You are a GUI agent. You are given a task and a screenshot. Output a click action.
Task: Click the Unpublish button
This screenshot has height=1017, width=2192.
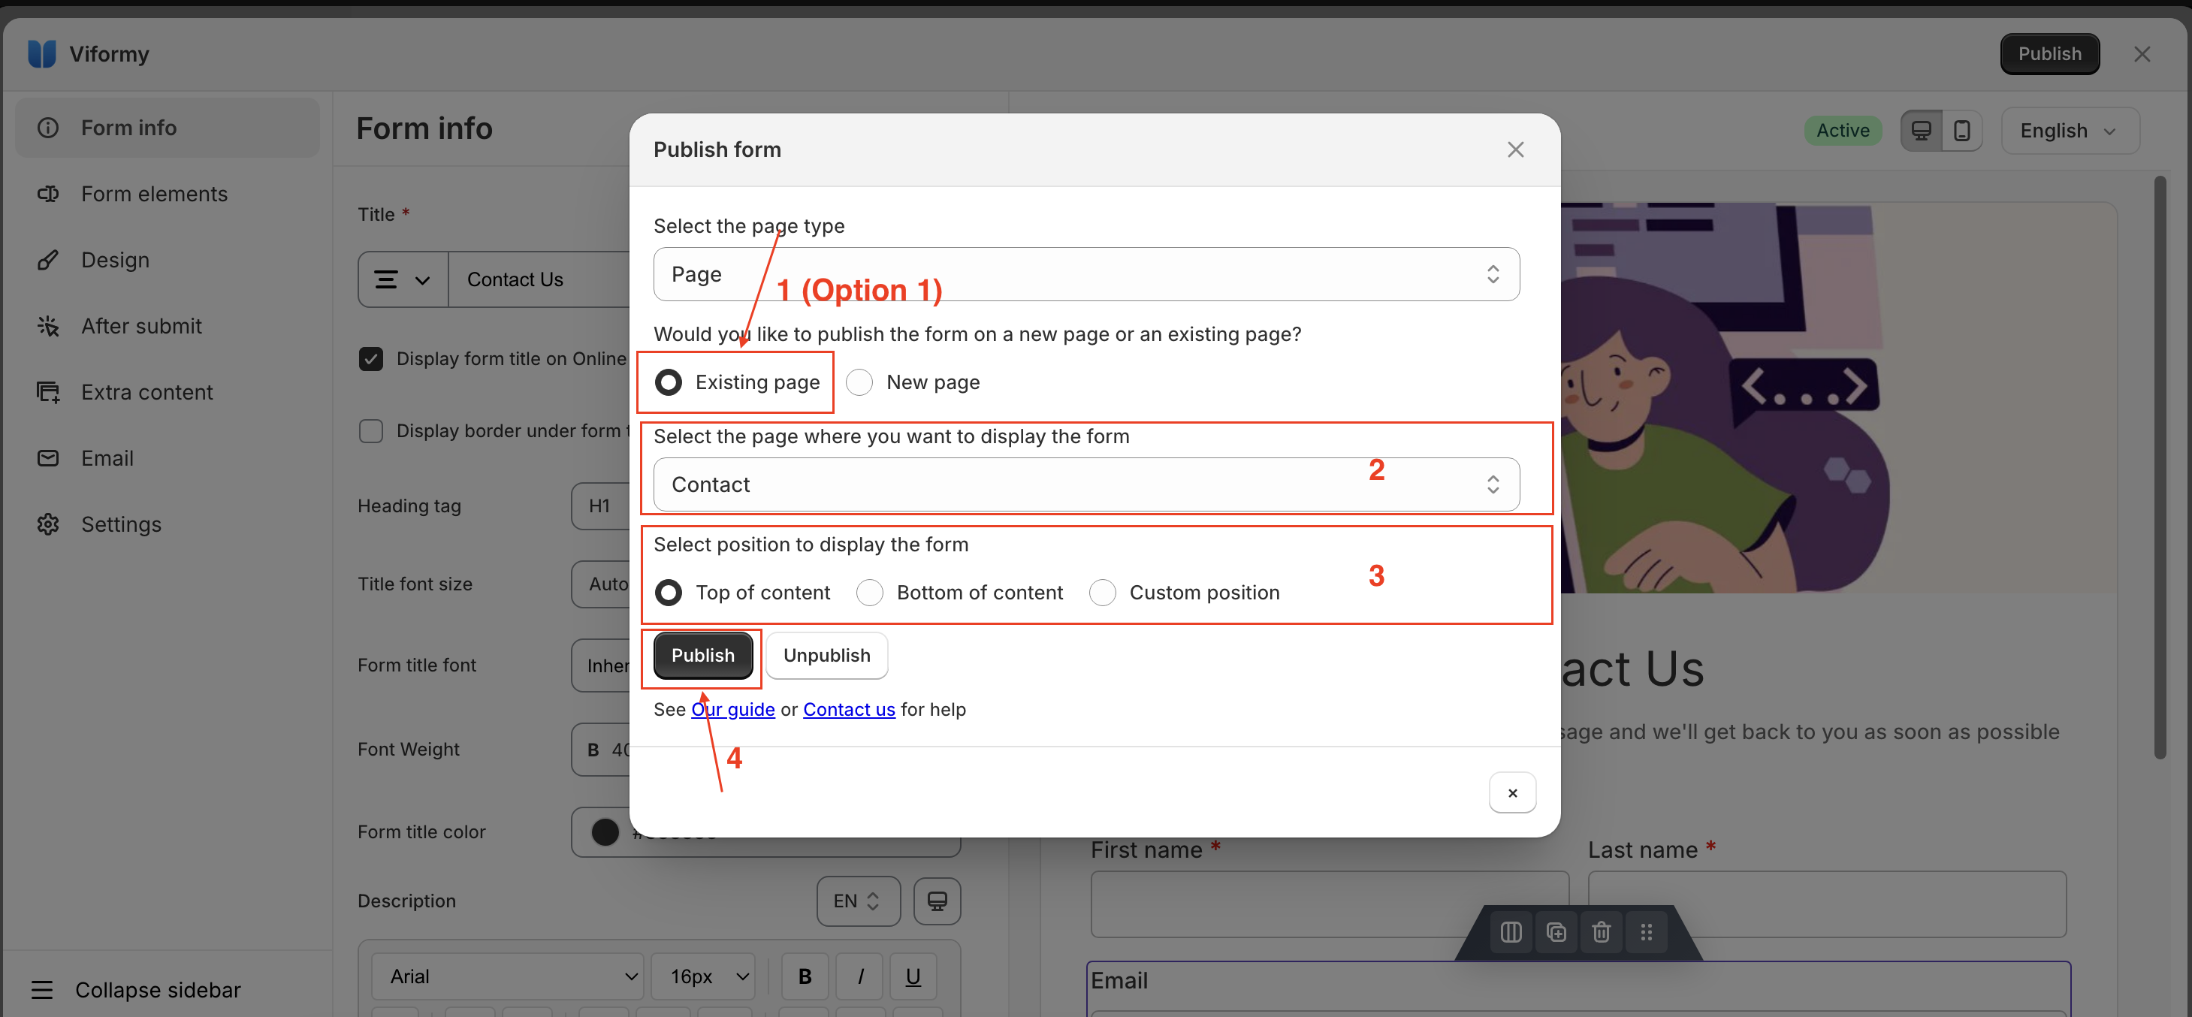826,655
